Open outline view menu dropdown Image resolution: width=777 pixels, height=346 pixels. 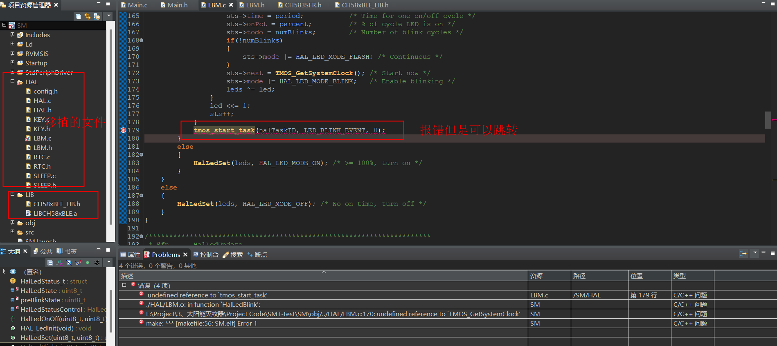[x=109, y=263]
